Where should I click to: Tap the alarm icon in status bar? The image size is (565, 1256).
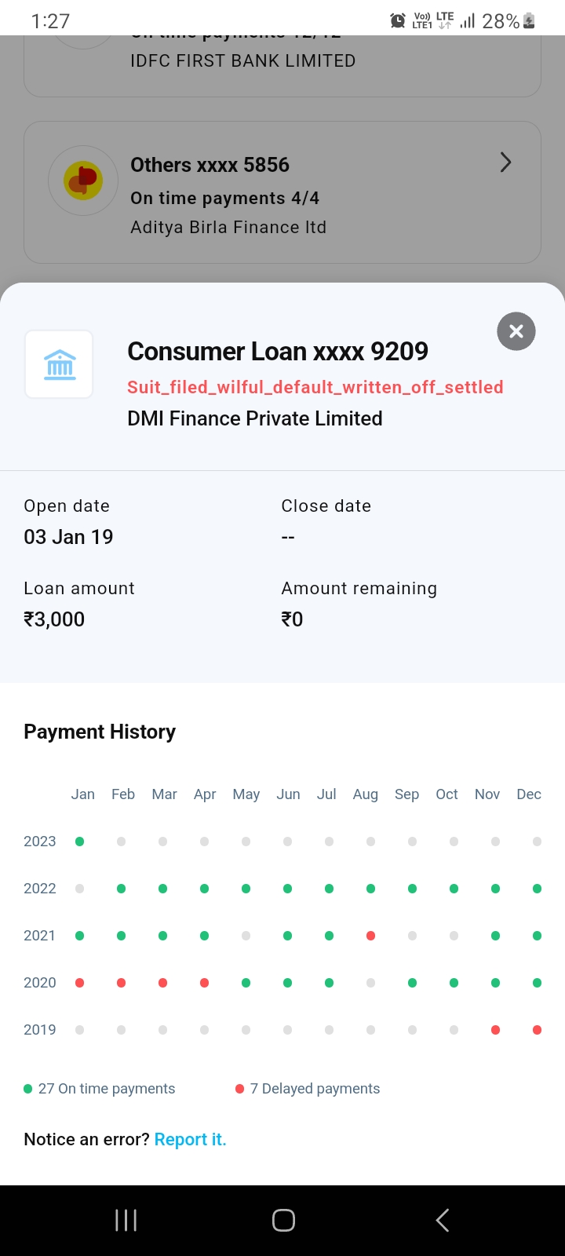pyautogui.click(x=398, y=21)
